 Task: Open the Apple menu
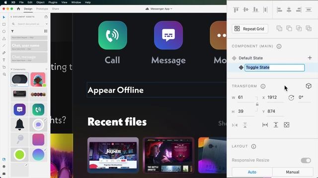click(x=5, y=2)
